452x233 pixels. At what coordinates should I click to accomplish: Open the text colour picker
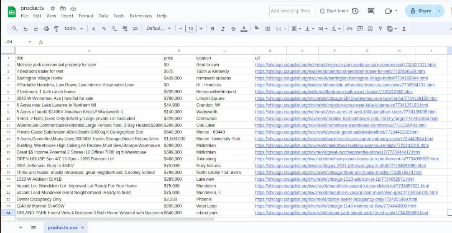[x=244, y=28]
